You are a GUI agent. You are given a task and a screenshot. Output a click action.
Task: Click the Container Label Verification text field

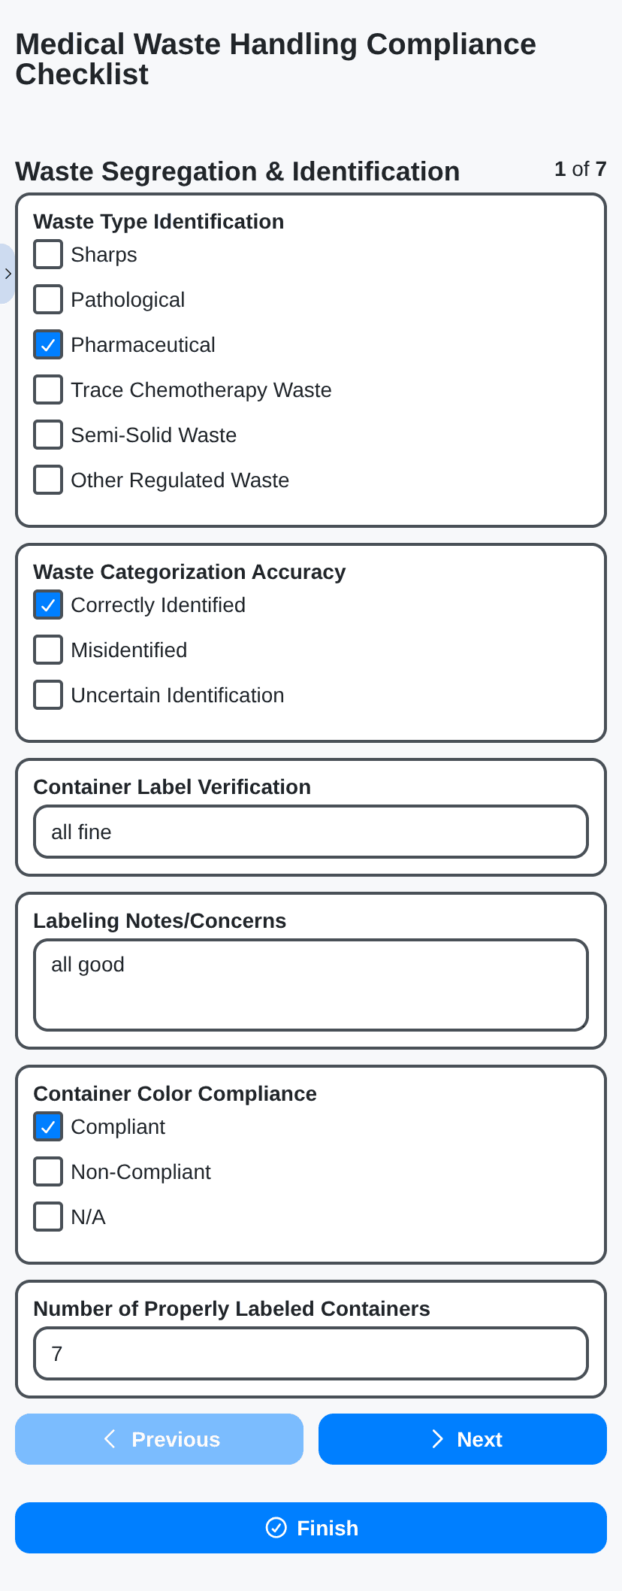pyautogui.click(x=310, y=832)
